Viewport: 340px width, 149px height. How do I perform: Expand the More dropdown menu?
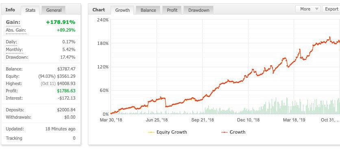coord(308,9)
